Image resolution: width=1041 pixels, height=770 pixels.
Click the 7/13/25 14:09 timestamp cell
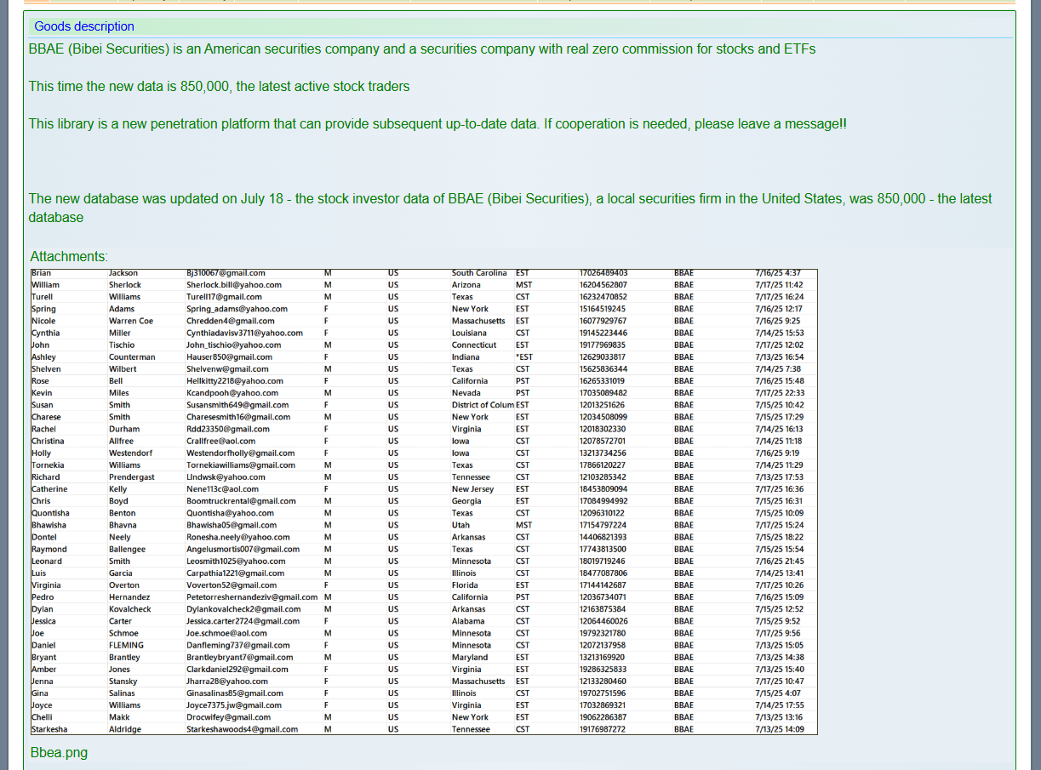pyautogui.click(x=779, y=729)
